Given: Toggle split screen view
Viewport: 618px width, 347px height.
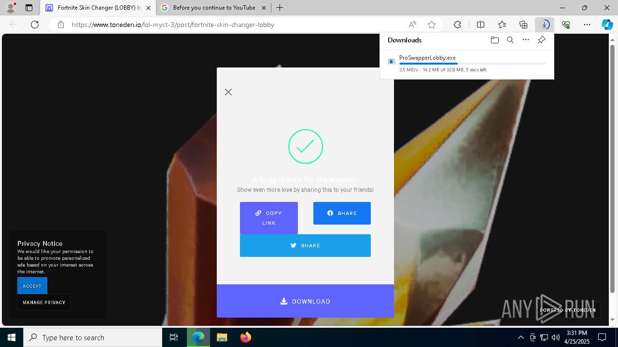Looking at the screenshot, I should [x=480, y=25].
